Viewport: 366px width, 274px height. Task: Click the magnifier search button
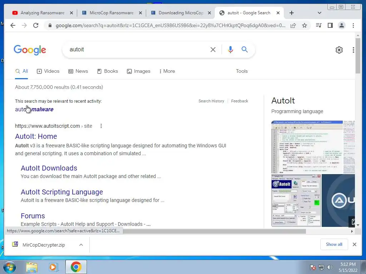[x=244, y=49]
